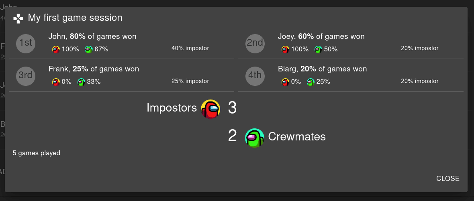The height and width of the screenshot is (201, 474).
Task: Click the large green Crewmates icon
Action: [255, 138]
